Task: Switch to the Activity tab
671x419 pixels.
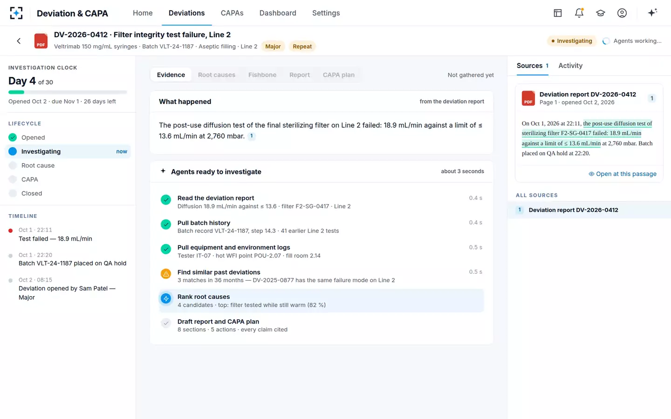Action: coord(570,66)
